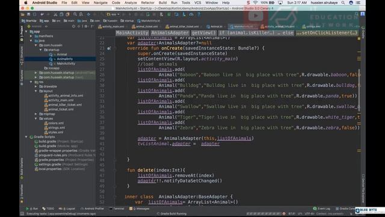Click the Cut scissors icon
This screenshot has height=217, width=385.
pos(55,14)
